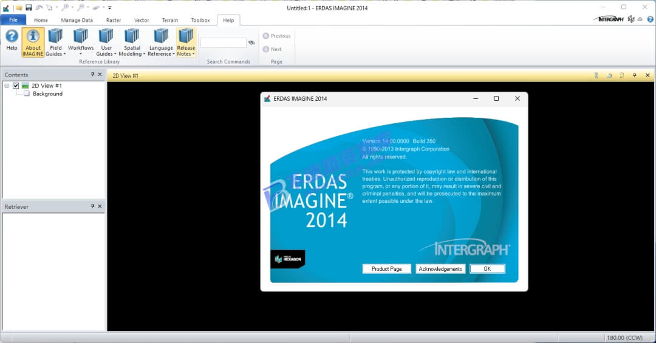Switch to the Raster tab
This screenshot has height=343, width=656.
pos(114,20)
